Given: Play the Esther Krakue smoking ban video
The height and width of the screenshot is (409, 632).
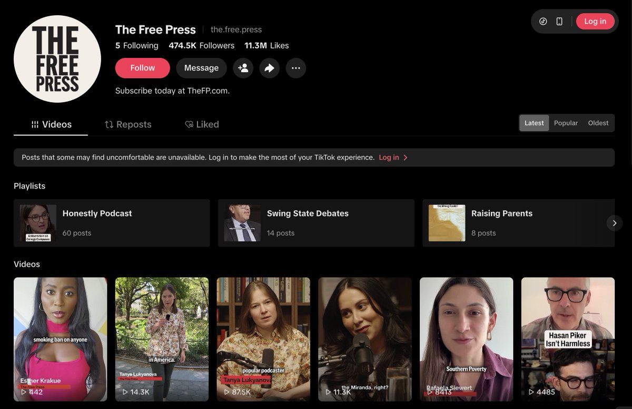Looking at the screenshot, I should (60, 339).
